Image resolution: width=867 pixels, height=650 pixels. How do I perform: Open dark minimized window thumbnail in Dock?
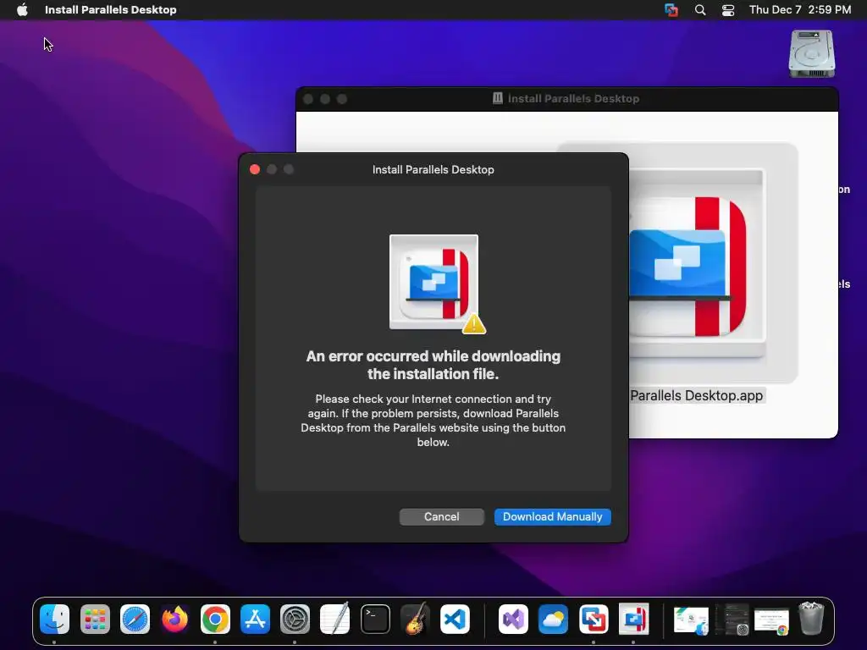tap(732, 620)
